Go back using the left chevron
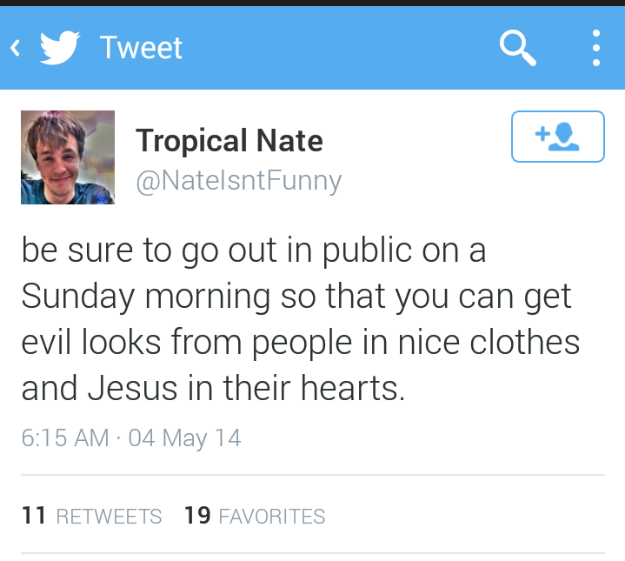Viewport: 625px width, 561px height. click(x=15, y=48)
